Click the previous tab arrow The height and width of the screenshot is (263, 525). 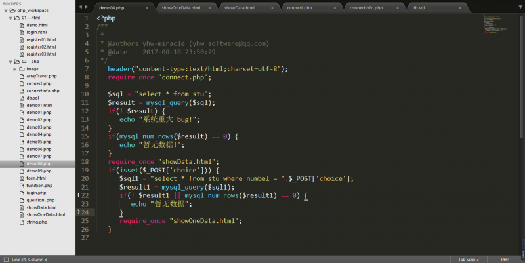[x=80, y=6]
